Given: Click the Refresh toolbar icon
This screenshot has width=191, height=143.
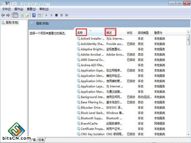Looking at the screenshot, I should (x=22, y=15).
